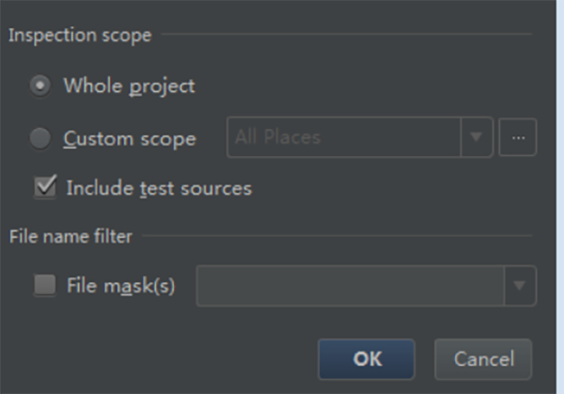Click the light blue window edge strip

point(560,197)
